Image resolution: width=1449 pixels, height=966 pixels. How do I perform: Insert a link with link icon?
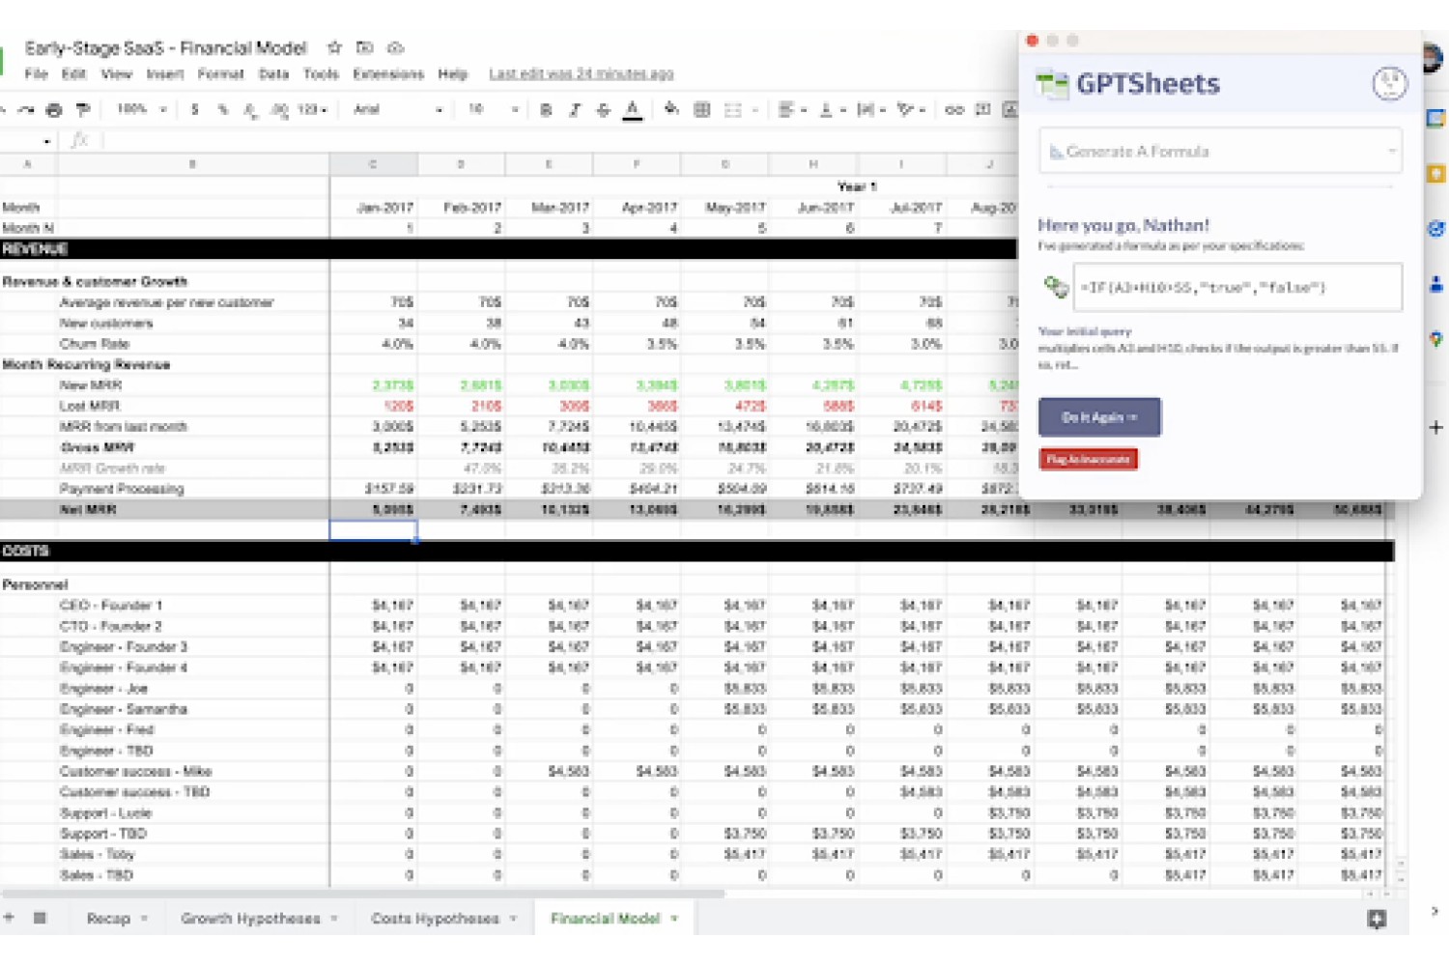pos(954,110)
